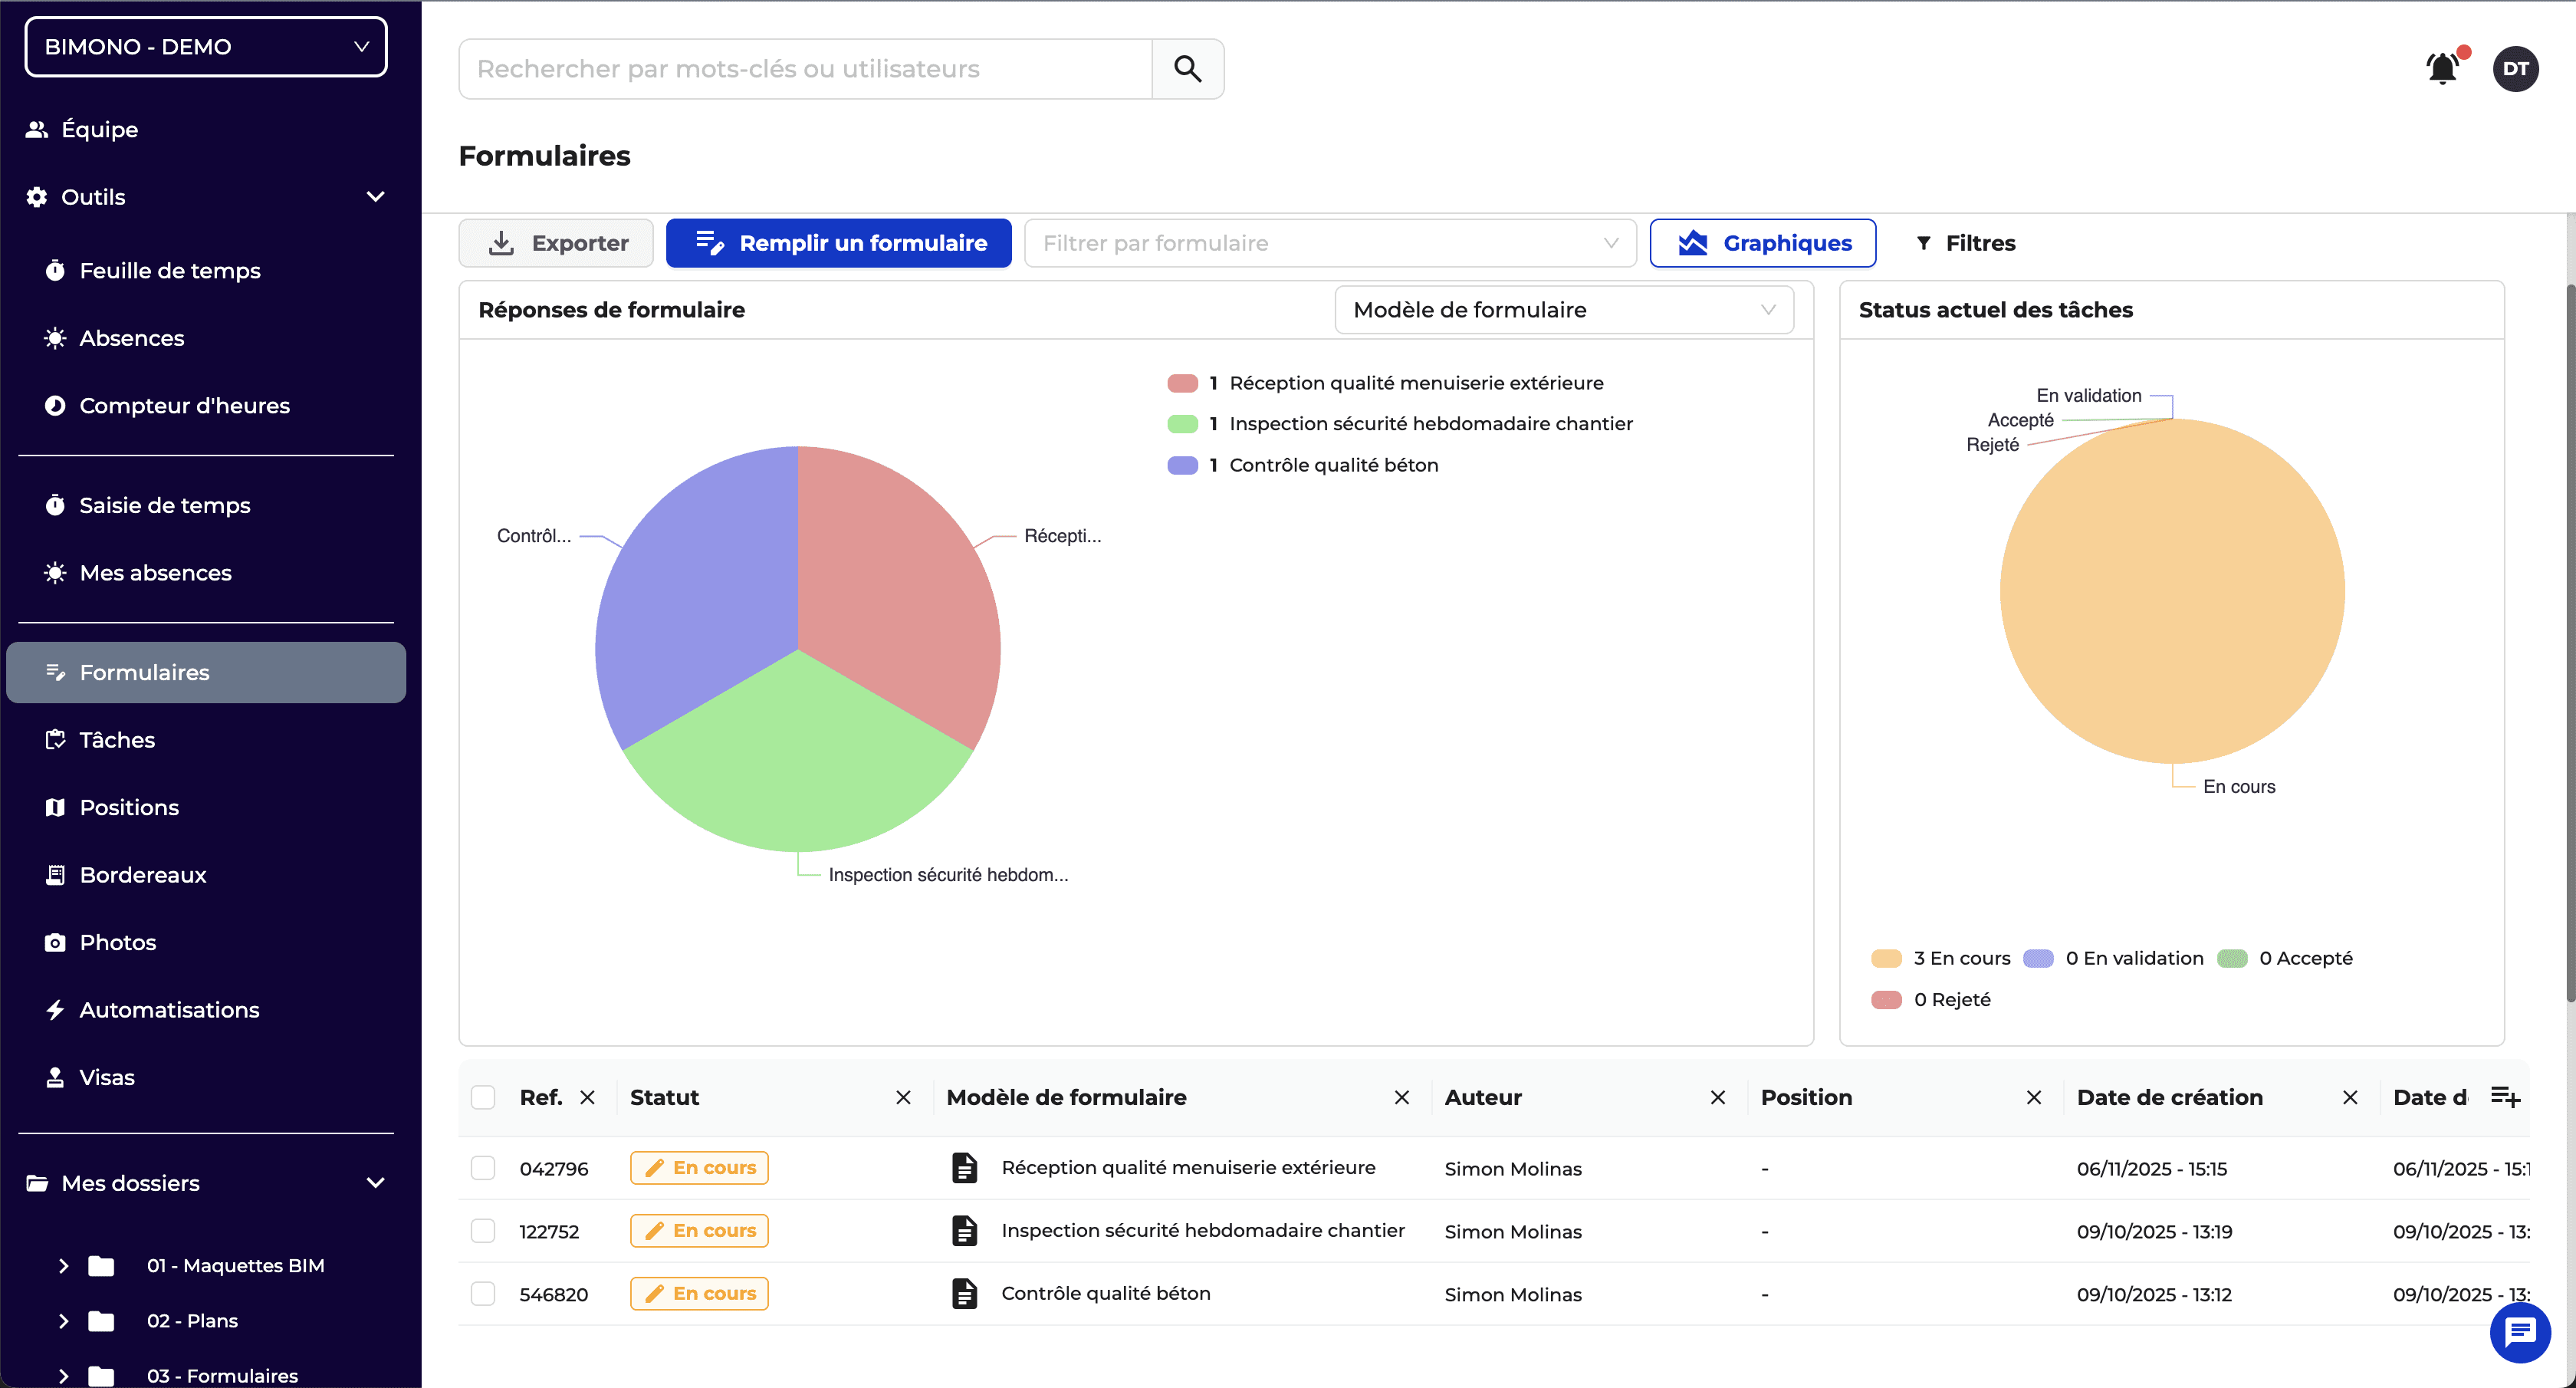The width and height of the screenshot is (2576, 1388).
Task: Open the chat support bubble
Action: (x=2519, y=1332)
